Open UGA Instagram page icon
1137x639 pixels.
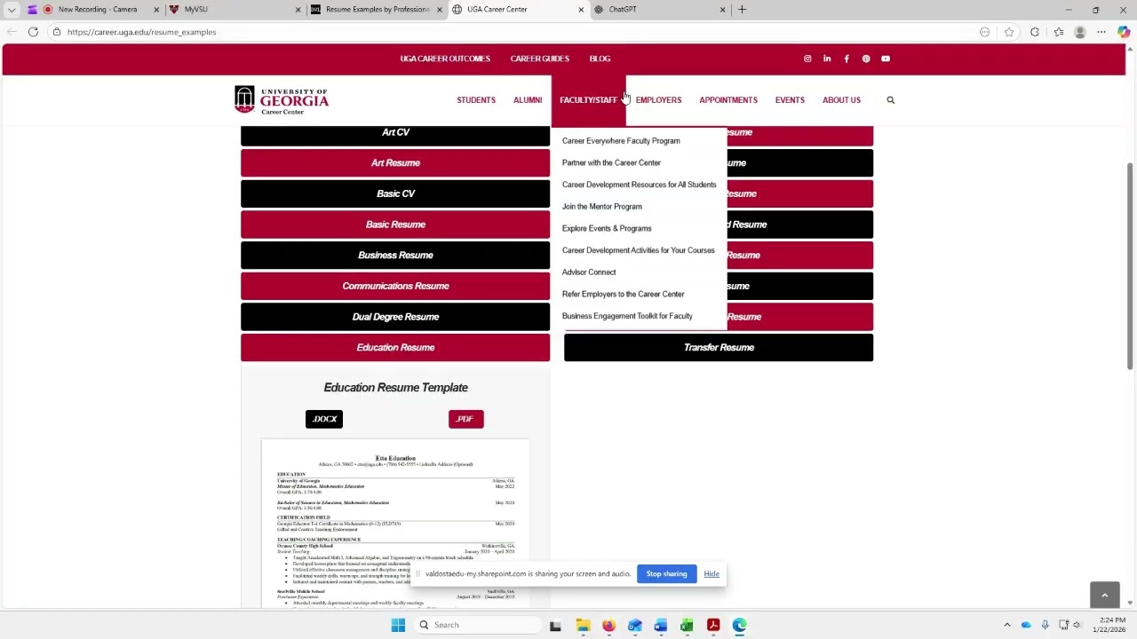tap(807, 59)
